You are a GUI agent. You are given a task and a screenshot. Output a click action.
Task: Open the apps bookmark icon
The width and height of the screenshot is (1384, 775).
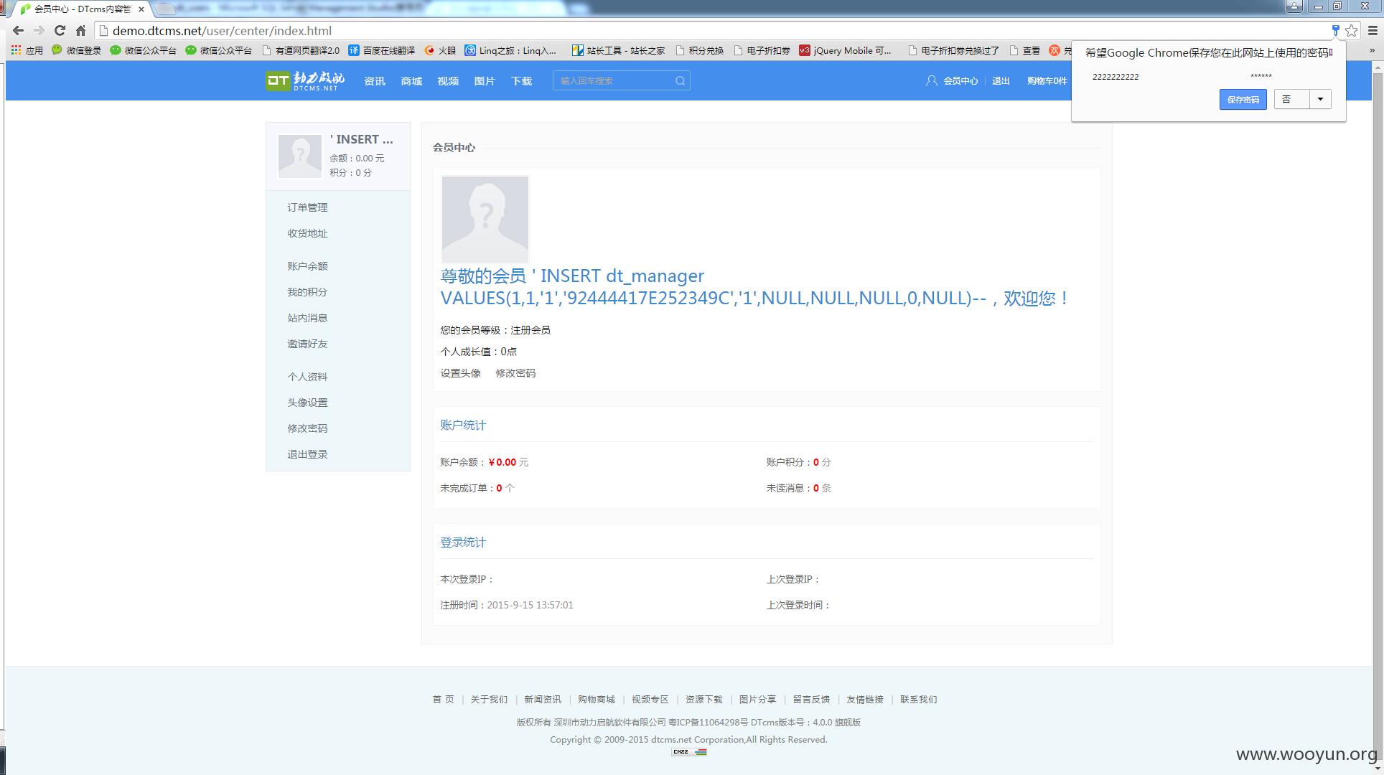(16, 50)
